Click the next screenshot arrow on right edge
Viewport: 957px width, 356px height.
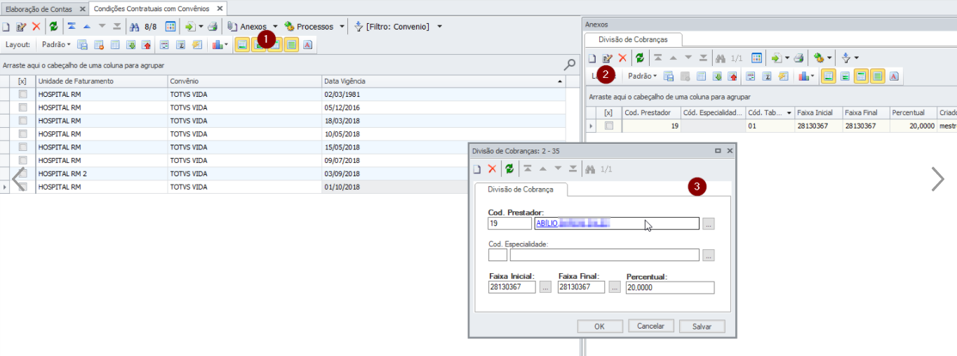938,179
